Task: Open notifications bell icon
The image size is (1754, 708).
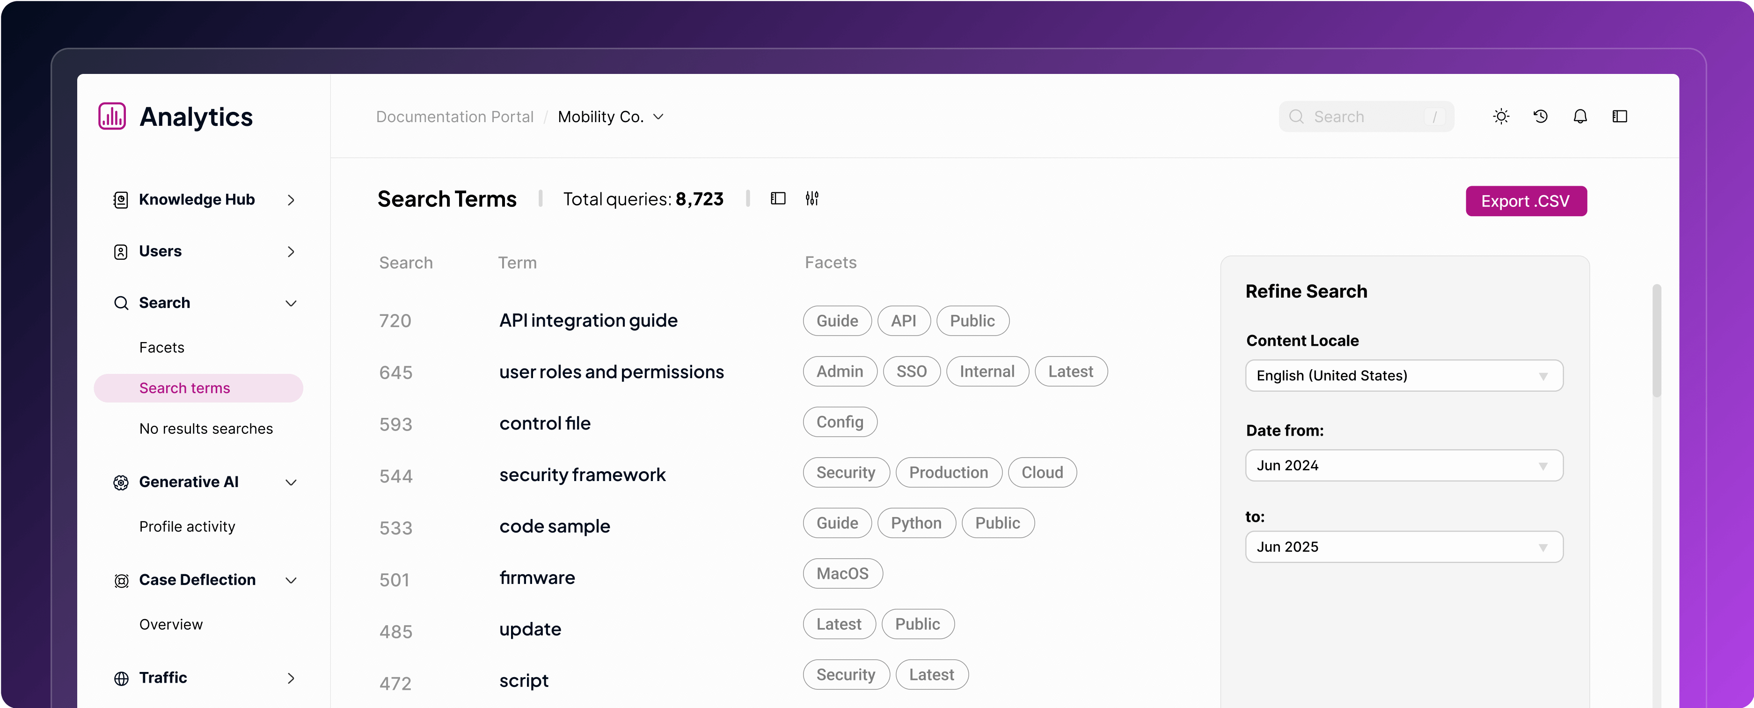Action: tap(1580, 117)
